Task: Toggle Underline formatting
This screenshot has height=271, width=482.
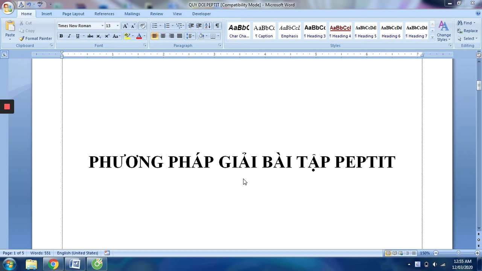Action: [78, 36]
